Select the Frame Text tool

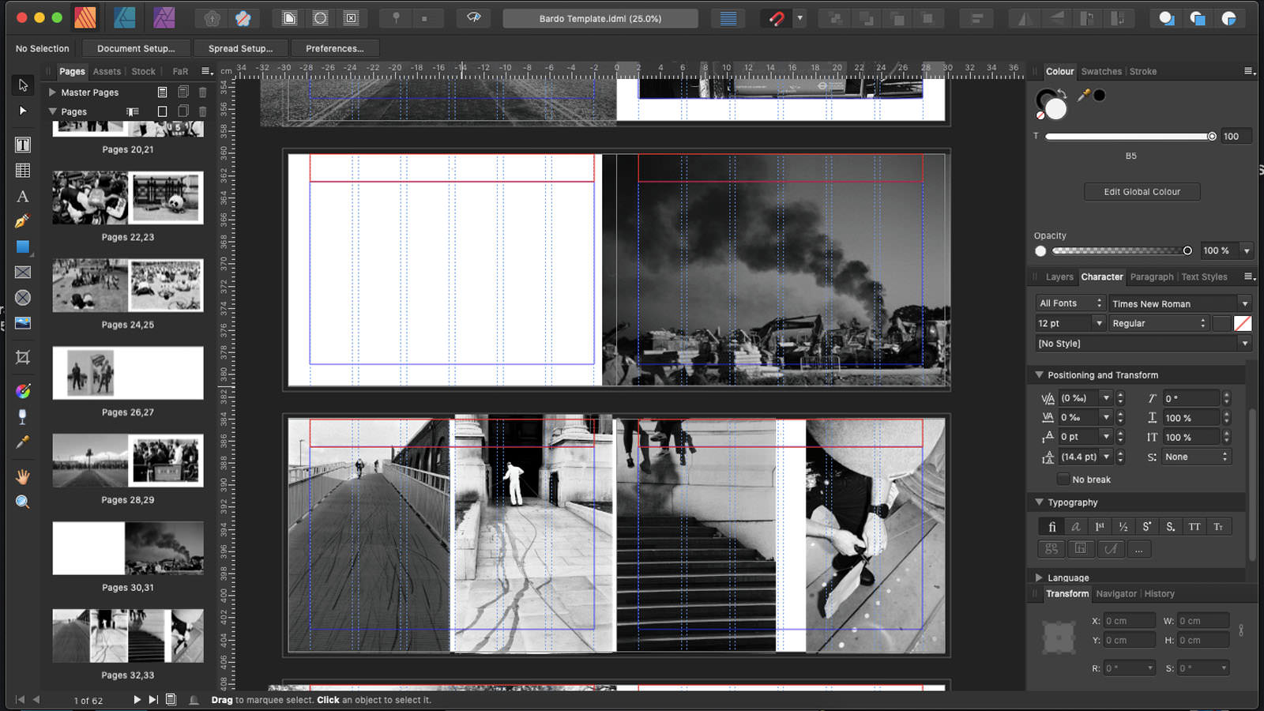coord(23,145)
